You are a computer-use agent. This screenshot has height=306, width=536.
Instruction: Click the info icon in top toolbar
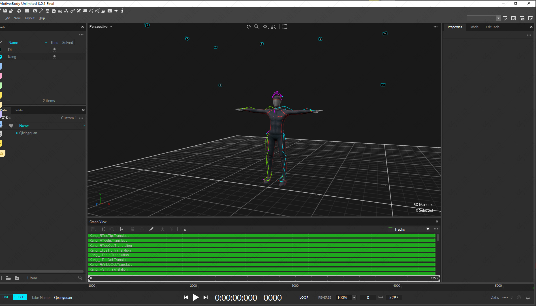pyautogui.click(x=122, y=11)
